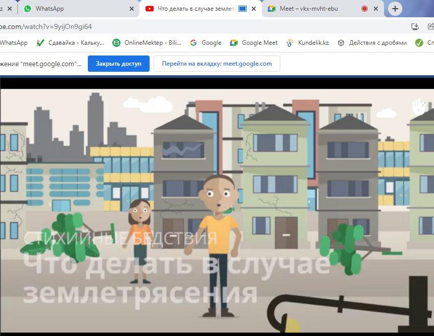434x336 pixels.
Task: Open the Google Meet bookmark
Action: point(253,43)
